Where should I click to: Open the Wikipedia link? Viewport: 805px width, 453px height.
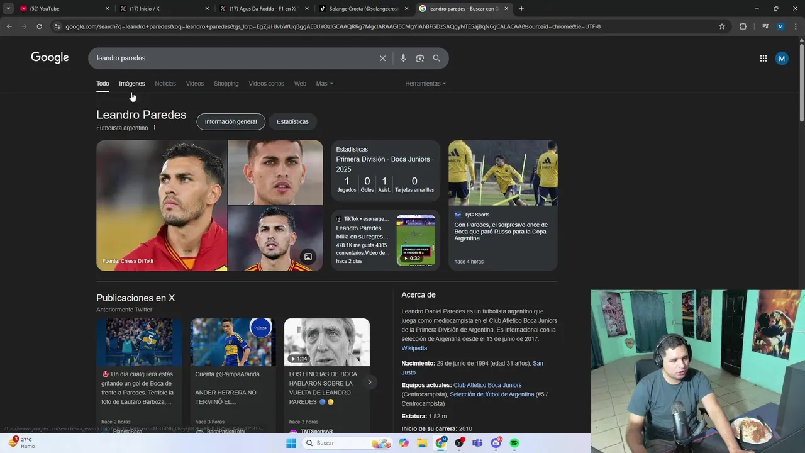click(x=414, y=349)
